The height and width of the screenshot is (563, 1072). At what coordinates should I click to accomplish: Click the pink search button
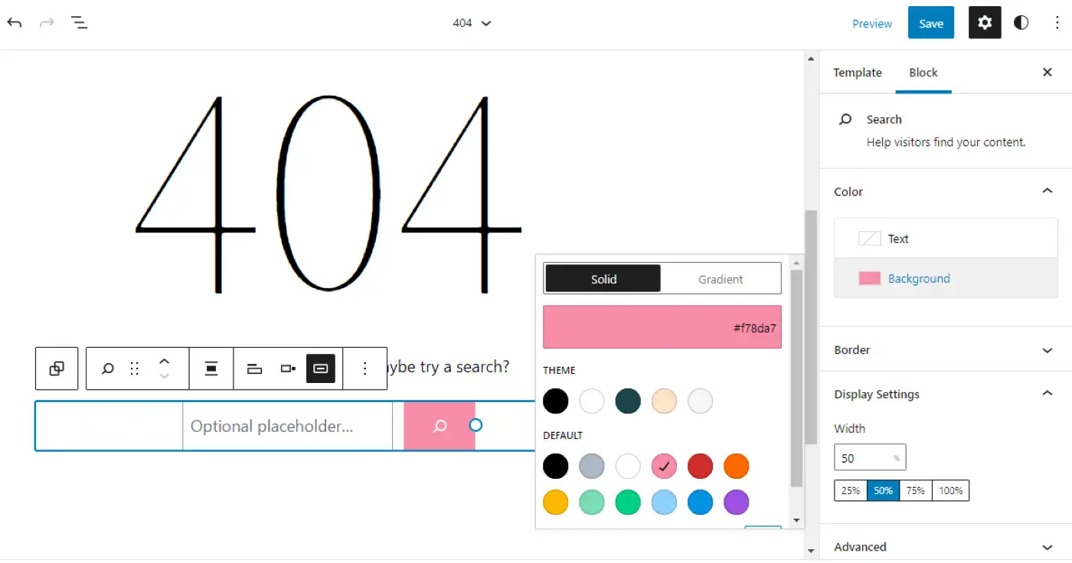tap(440, 426)
